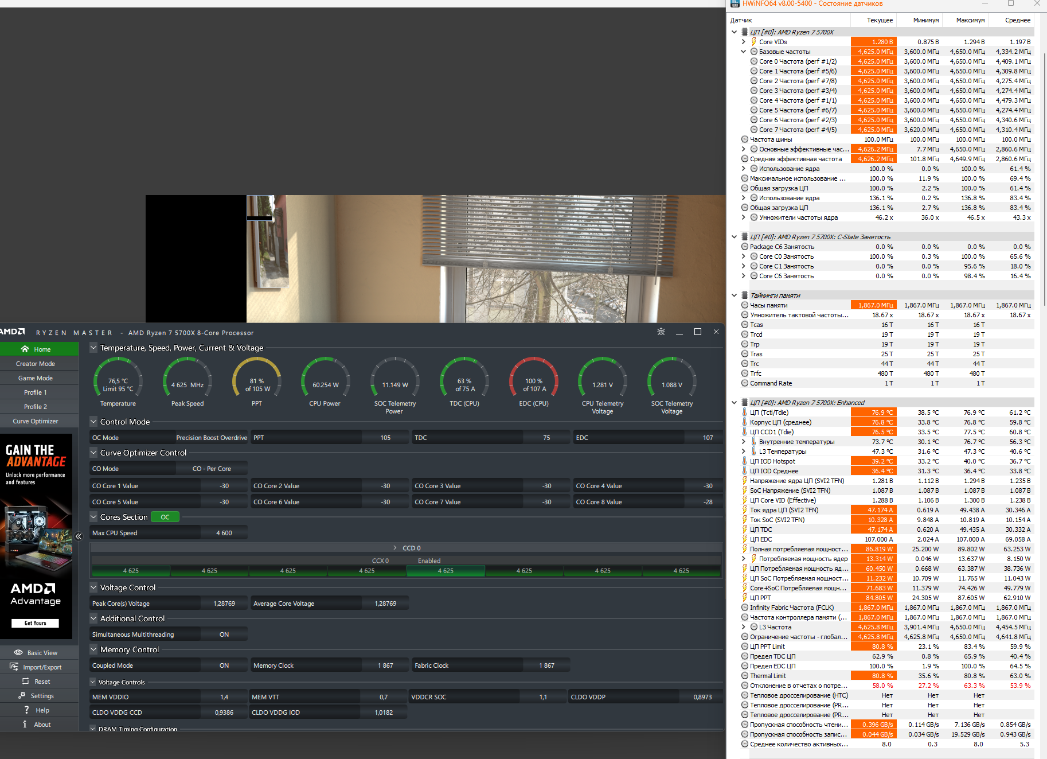Click the icon beside Thermal Limit
The height and width of the screenshot is (759, 1047).
coord(745,676)
